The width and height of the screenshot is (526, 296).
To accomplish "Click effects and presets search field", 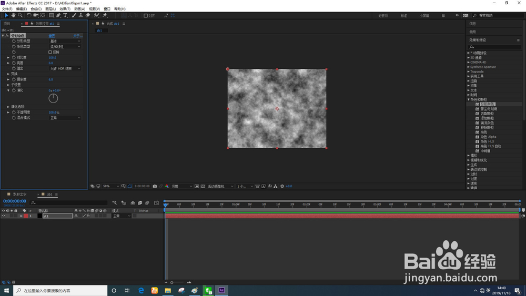I will [x=495, y=47].
